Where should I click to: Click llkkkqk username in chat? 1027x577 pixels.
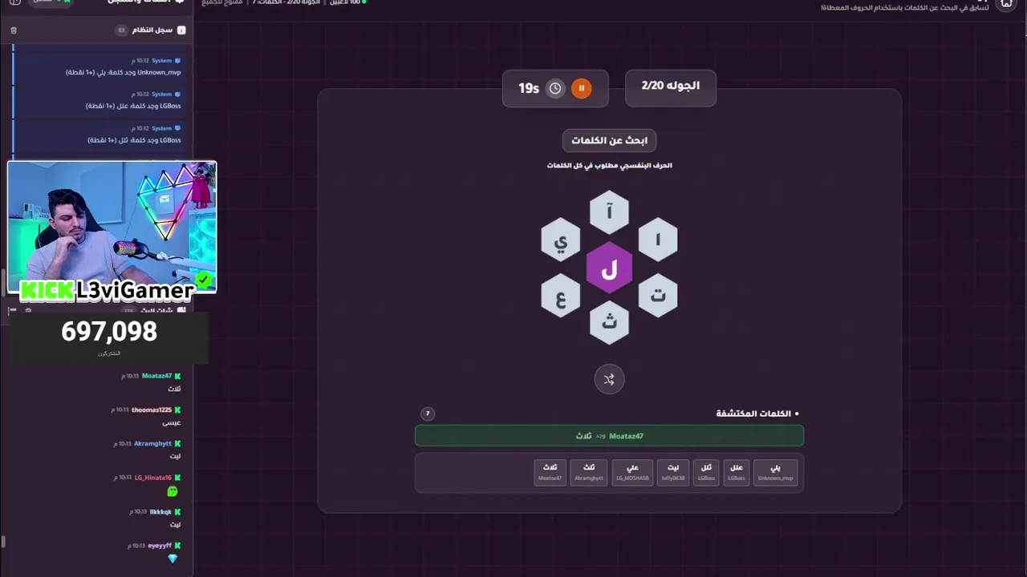[x=160, y=511]
